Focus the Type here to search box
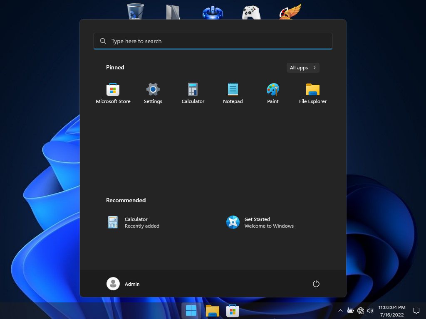Screen dimensions: 426x319 pos(213,41)
